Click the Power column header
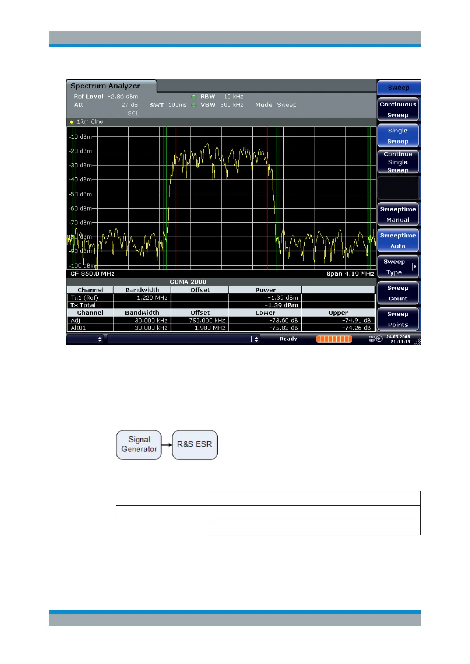470x664 pixels. (x=266, y=290)
